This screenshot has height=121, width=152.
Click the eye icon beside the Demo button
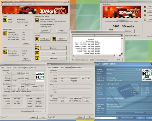pyautogui.click(x=37, y=53)
